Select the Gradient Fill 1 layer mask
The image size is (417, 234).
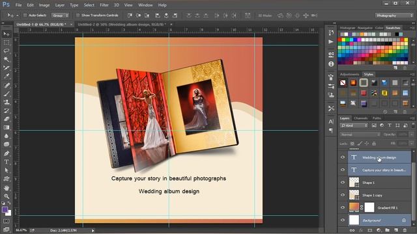[369, 207]
